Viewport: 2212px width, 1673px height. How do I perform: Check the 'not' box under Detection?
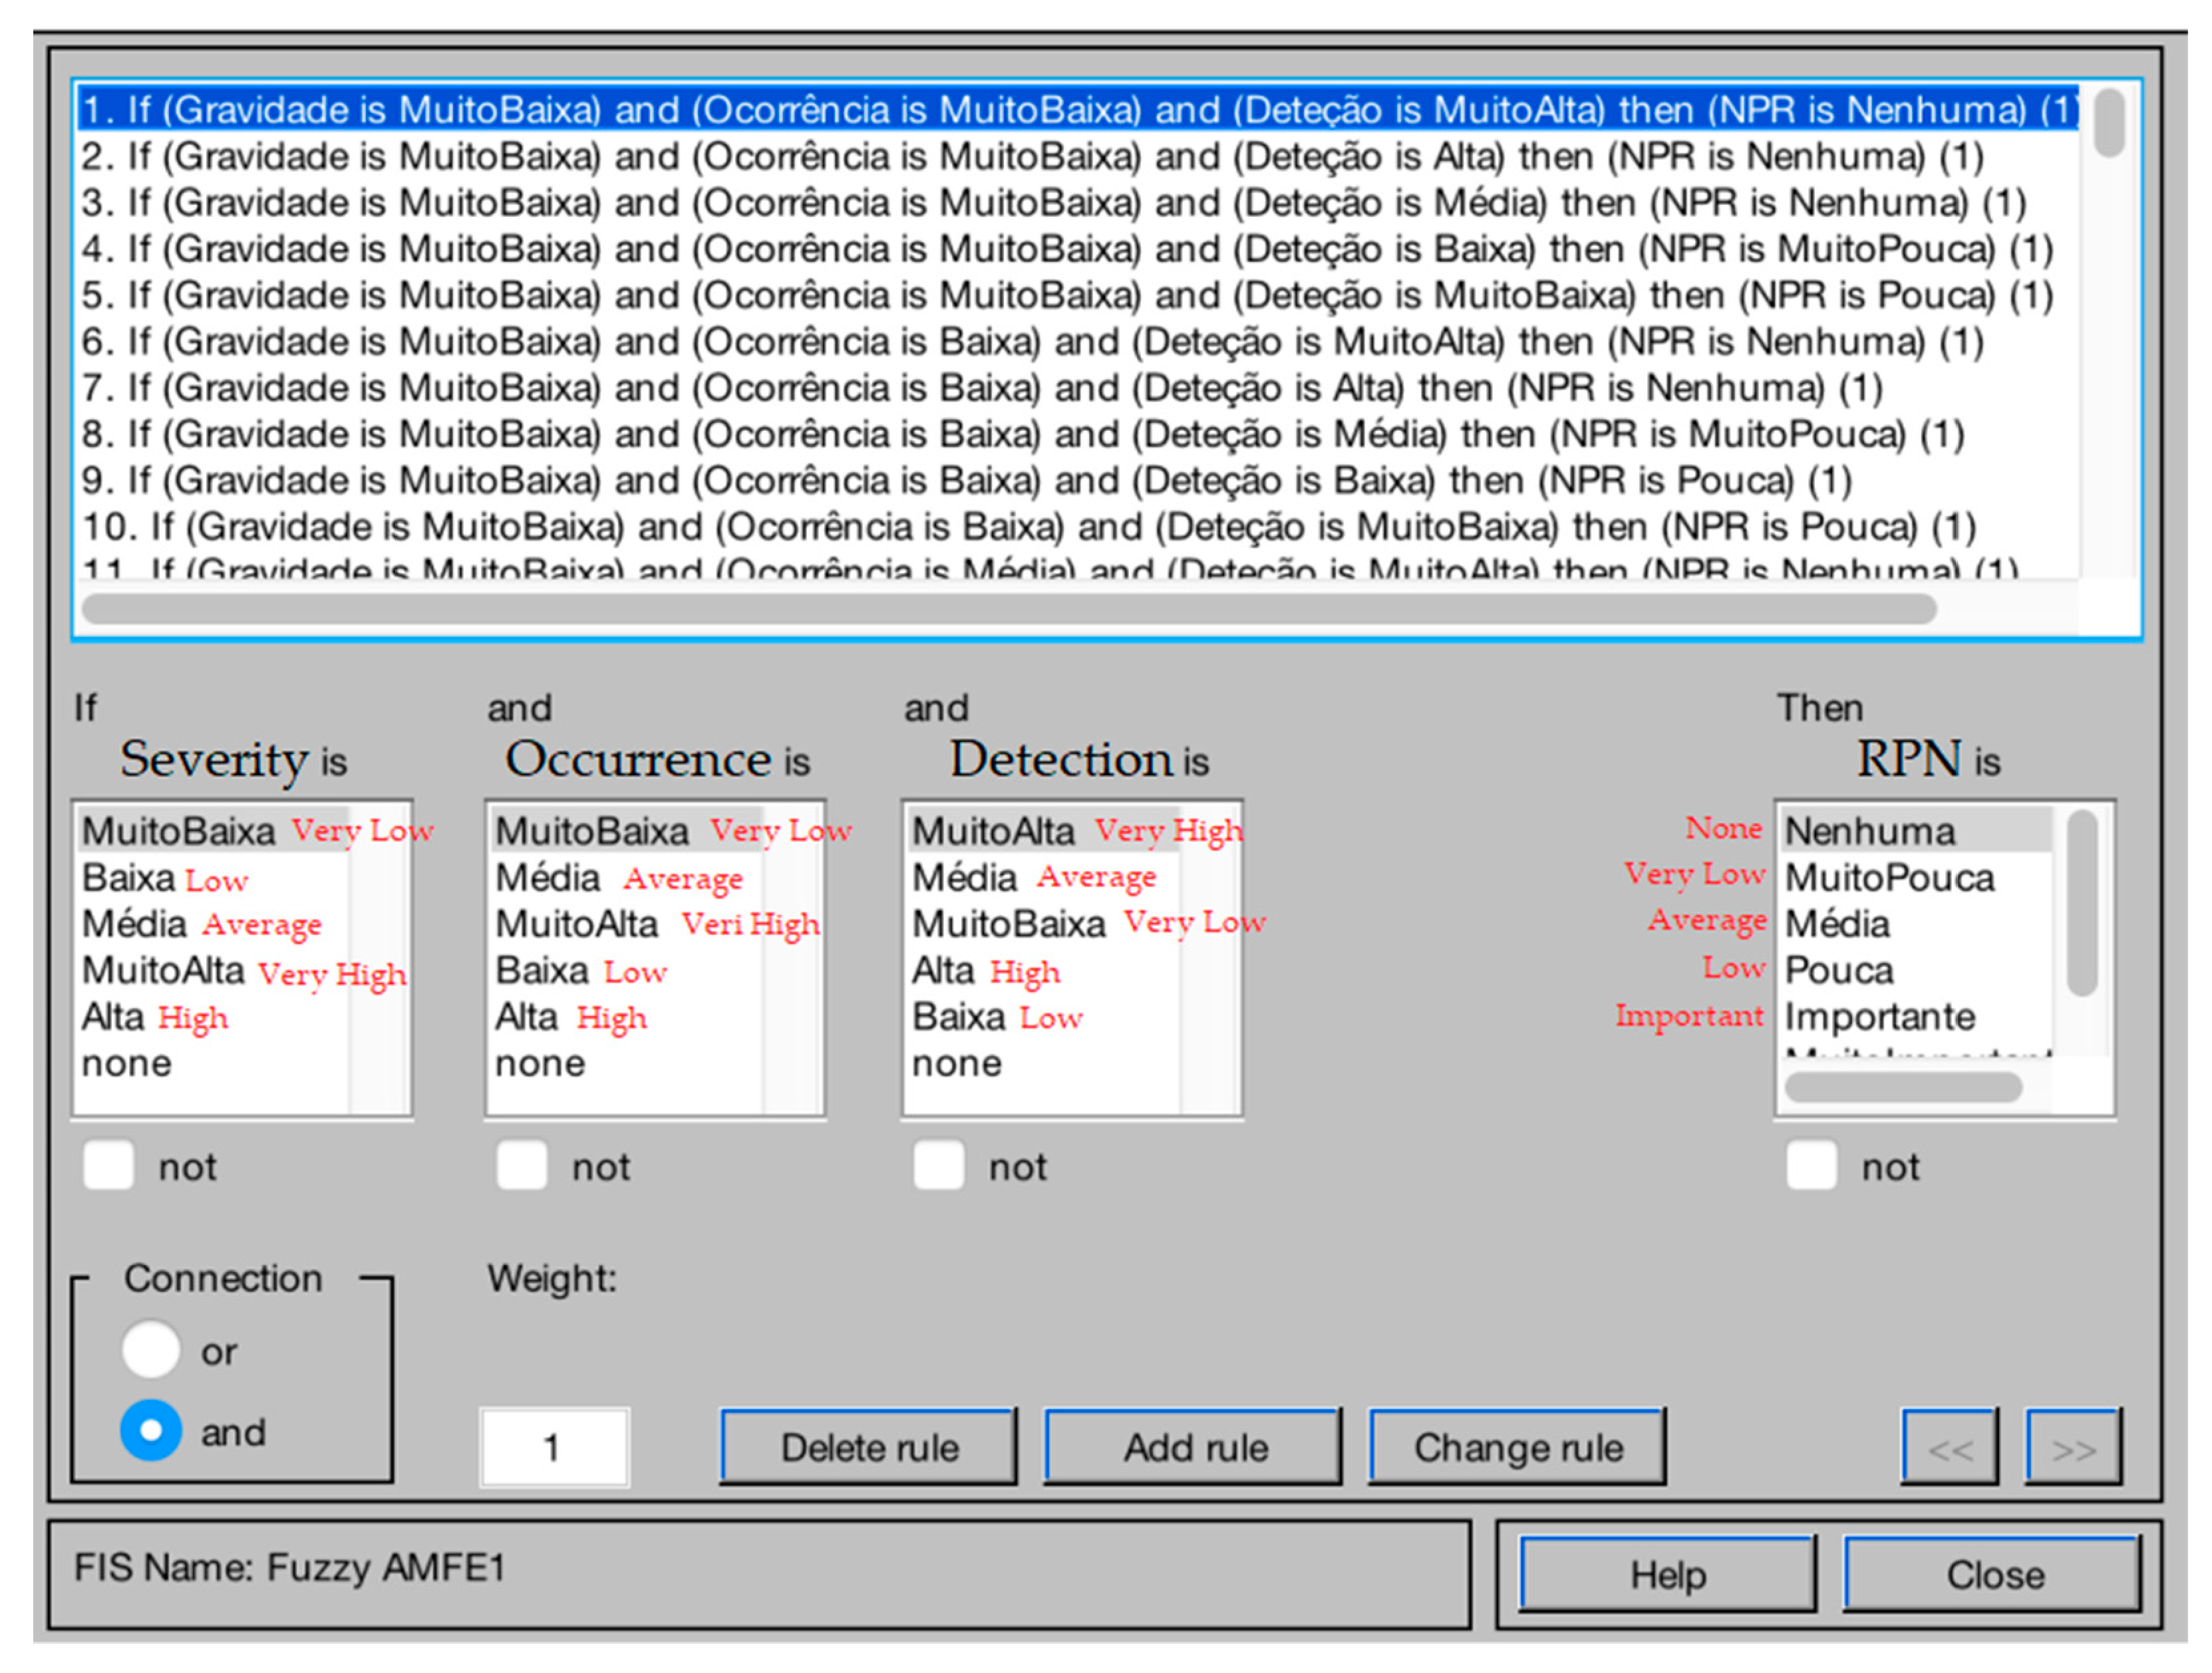click(938, 1165)
